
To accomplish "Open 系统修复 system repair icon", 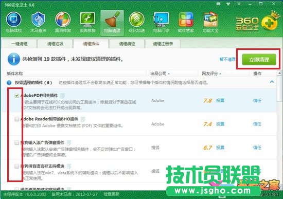I will (87, 23).
